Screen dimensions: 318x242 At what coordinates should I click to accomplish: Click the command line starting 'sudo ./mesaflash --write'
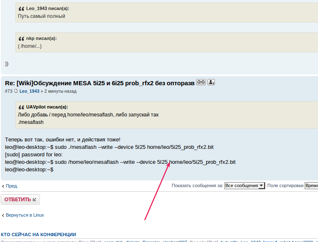(x=109, y=147)
